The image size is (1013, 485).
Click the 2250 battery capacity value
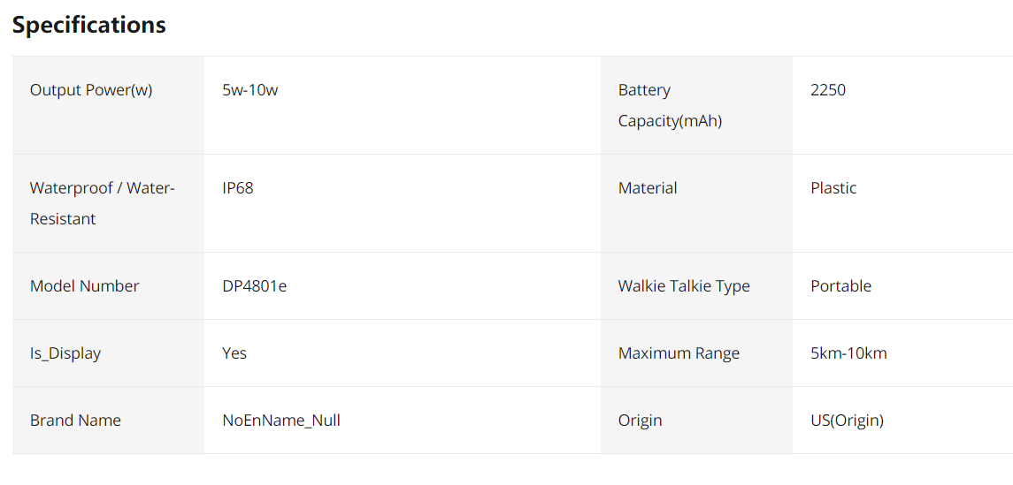click(828, 90)
